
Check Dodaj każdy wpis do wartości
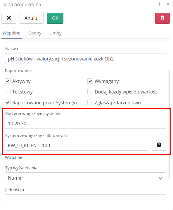coord(90,92)
